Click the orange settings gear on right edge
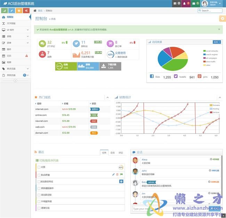 (x=222, y=19)
